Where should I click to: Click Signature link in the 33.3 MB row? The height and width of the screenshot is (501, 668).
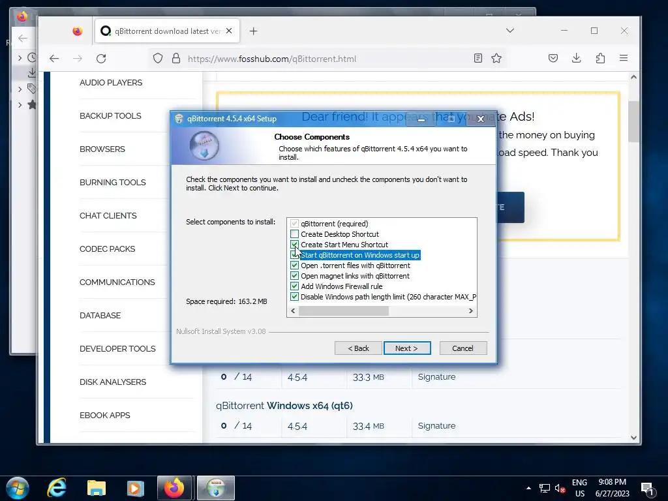pyautogui.click(x=436, y=376)
